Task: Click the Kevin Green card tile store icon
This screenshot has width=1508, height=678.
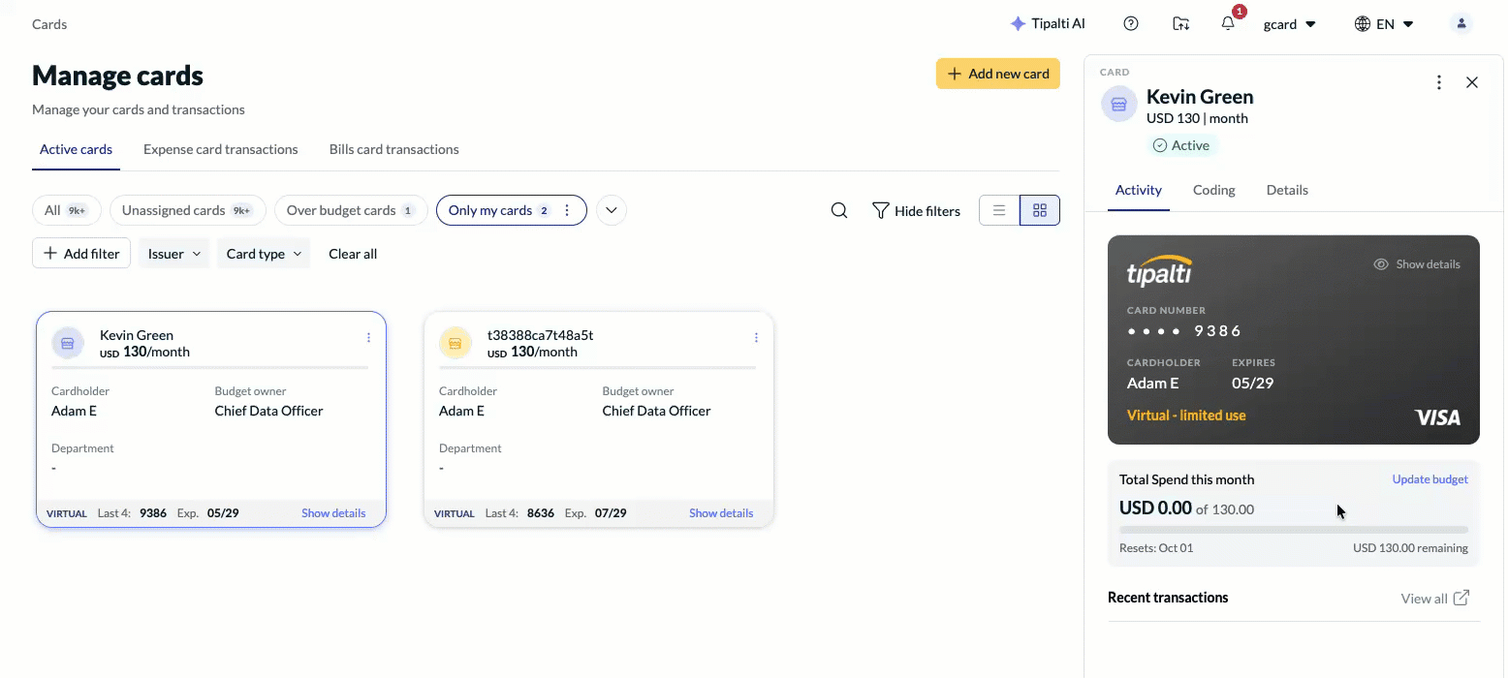Action: pyautogui.click(x=68, y=343)
